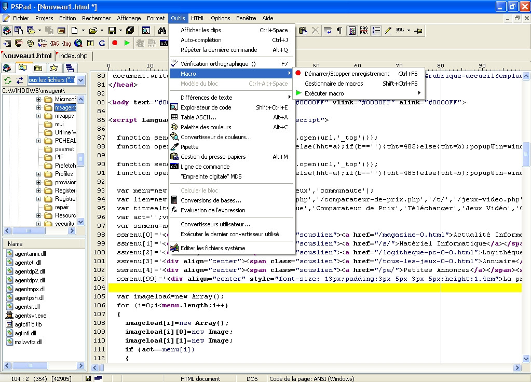Click the Google search 'G' toolbar icon

point(102,43)
